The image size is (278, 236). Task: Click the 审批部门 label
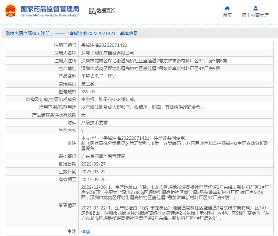coord(67,156)
